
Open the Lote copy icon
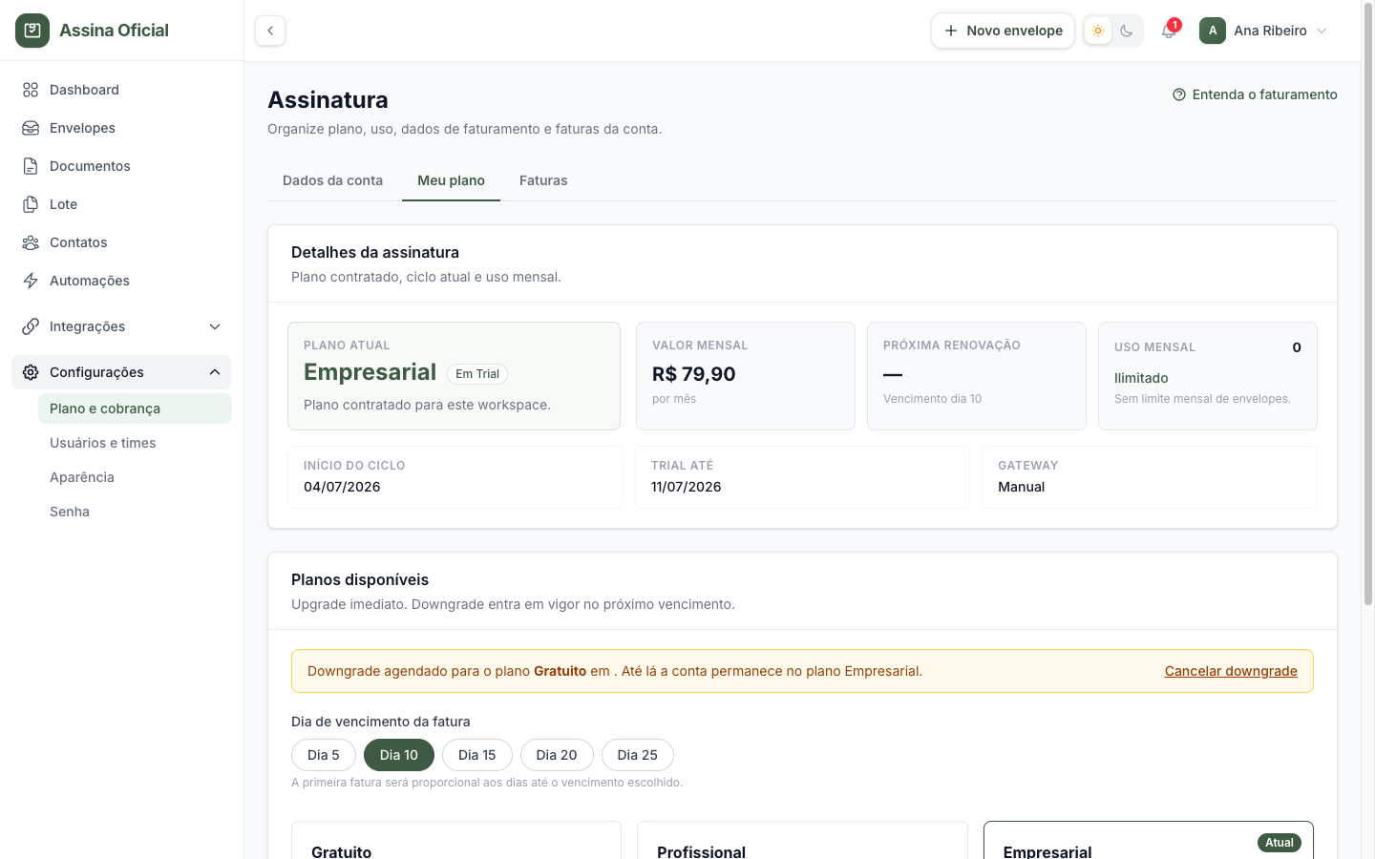(31, 204)
